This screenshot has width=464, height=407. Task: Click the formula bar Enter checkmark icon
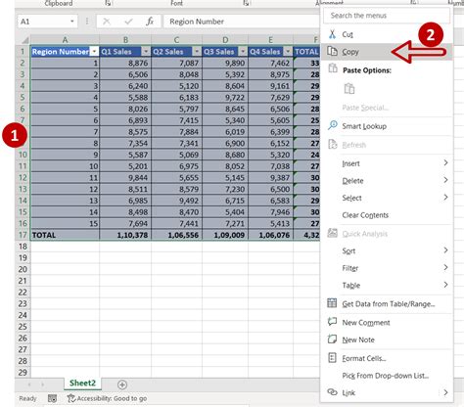coord(128,22)
